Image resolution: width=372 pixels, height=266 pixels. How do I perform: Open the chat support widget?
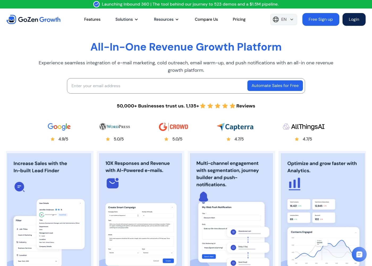359,255
